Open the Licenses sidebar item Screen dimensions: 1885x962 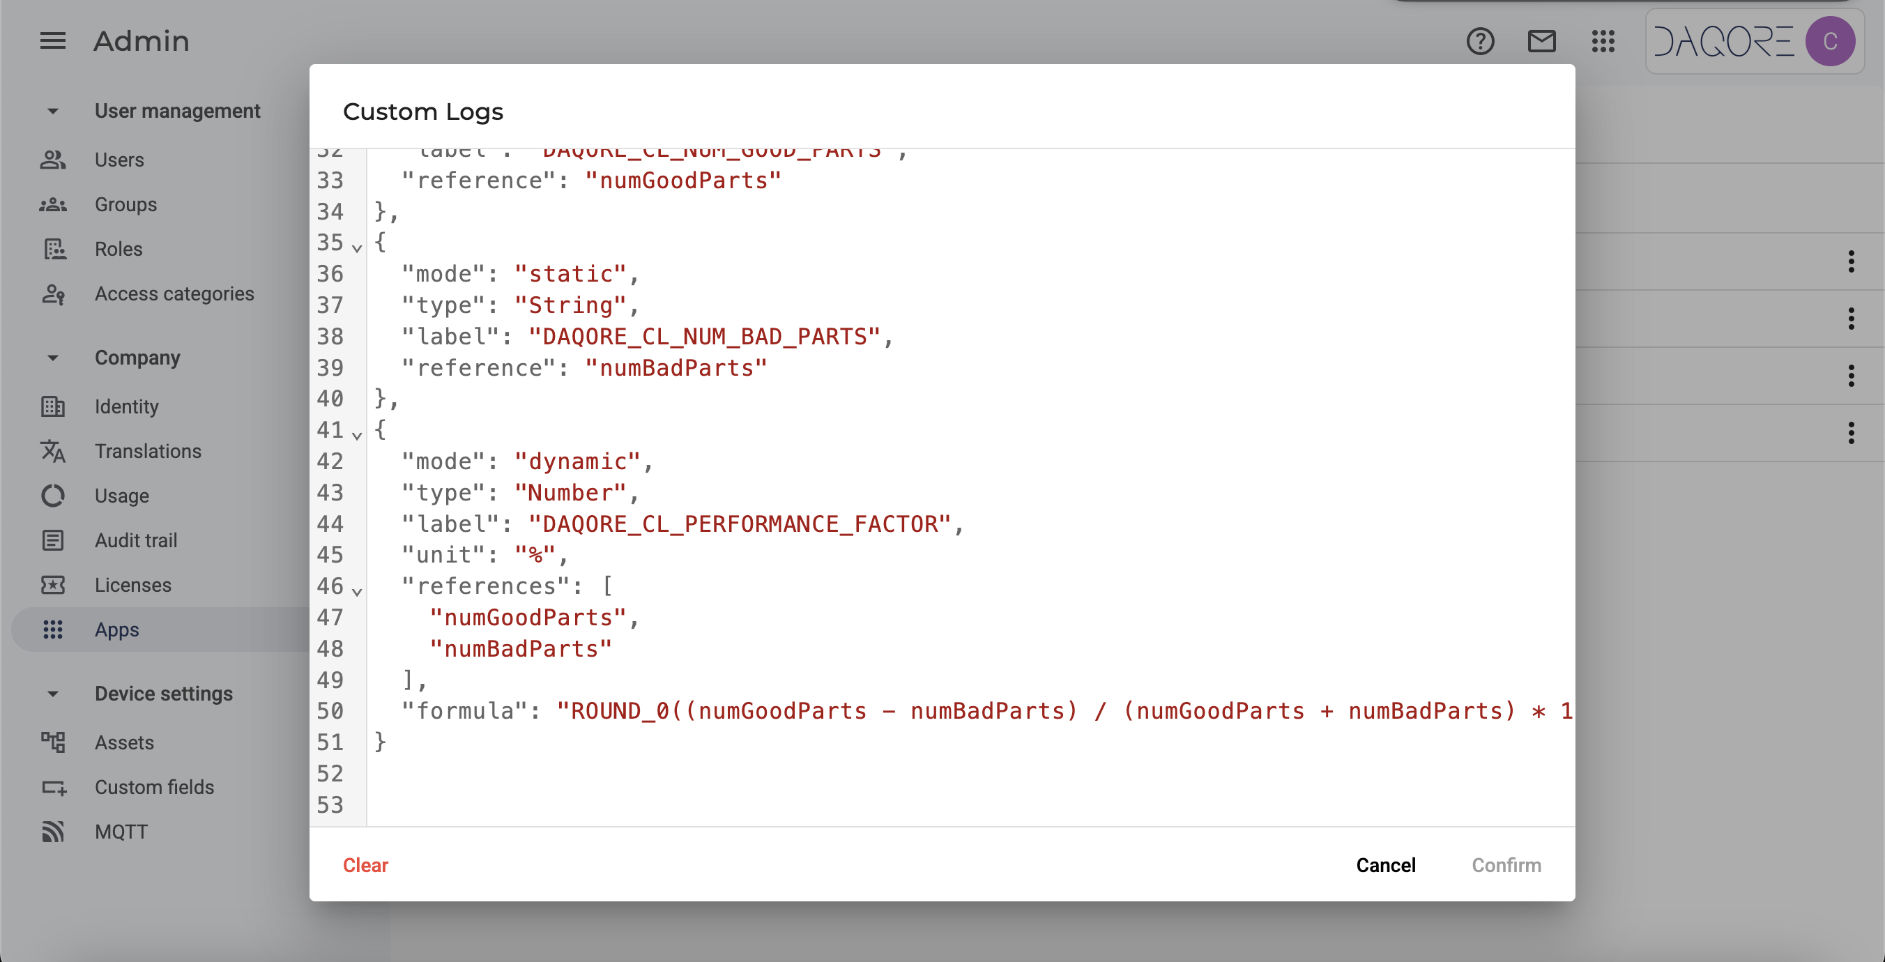click(x=132, y=584)
